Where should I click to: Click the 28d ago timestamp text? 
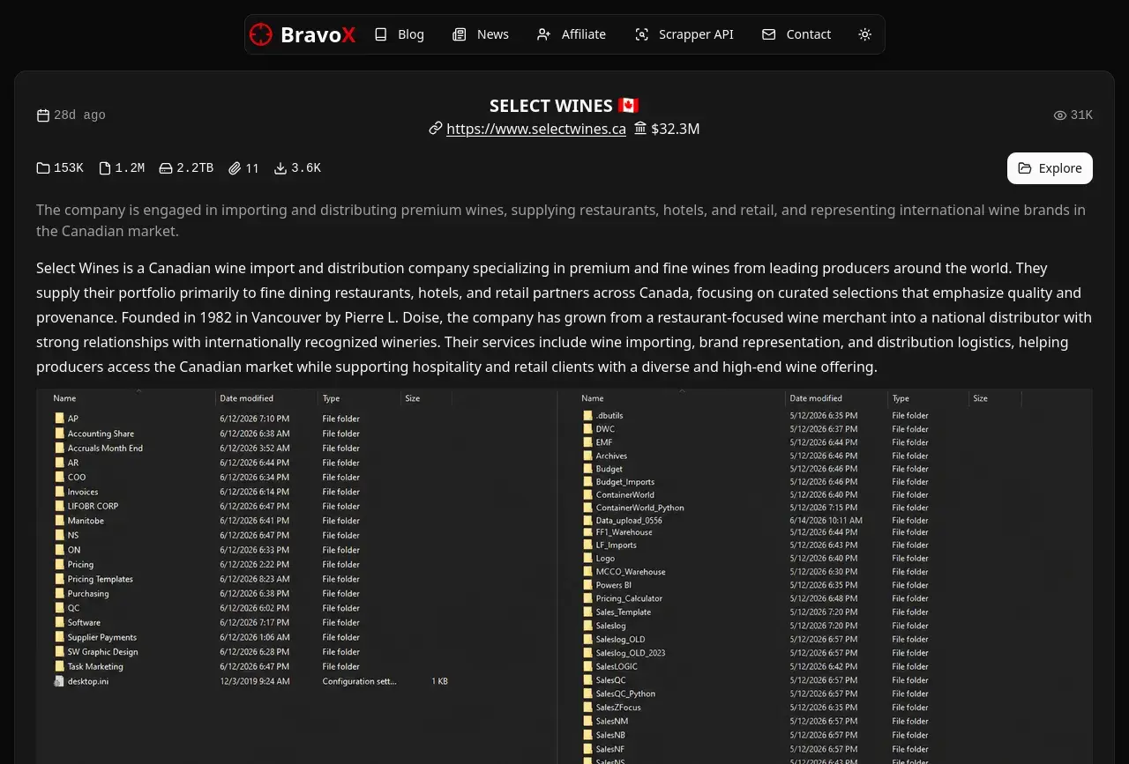point(79,115)
